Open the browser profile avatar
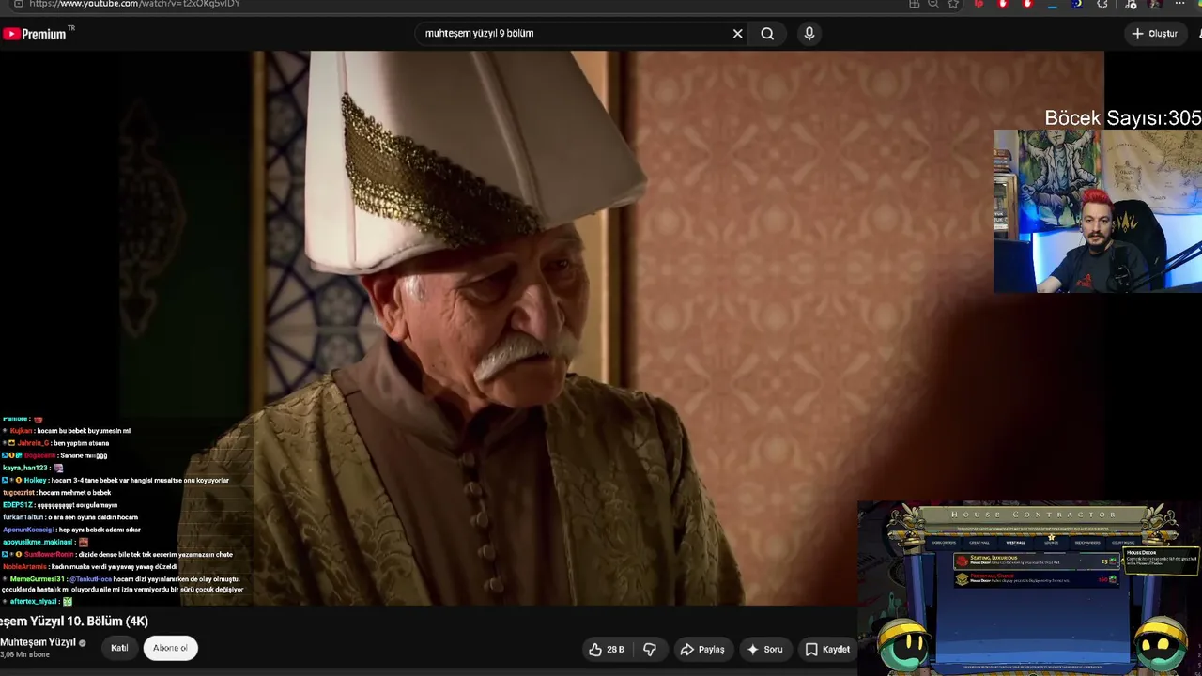1202x676 pixels. pos(1155,4)
